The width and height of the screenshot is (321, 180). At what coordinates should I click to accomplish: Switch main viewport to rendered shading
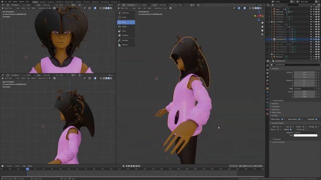click(261, 8)
